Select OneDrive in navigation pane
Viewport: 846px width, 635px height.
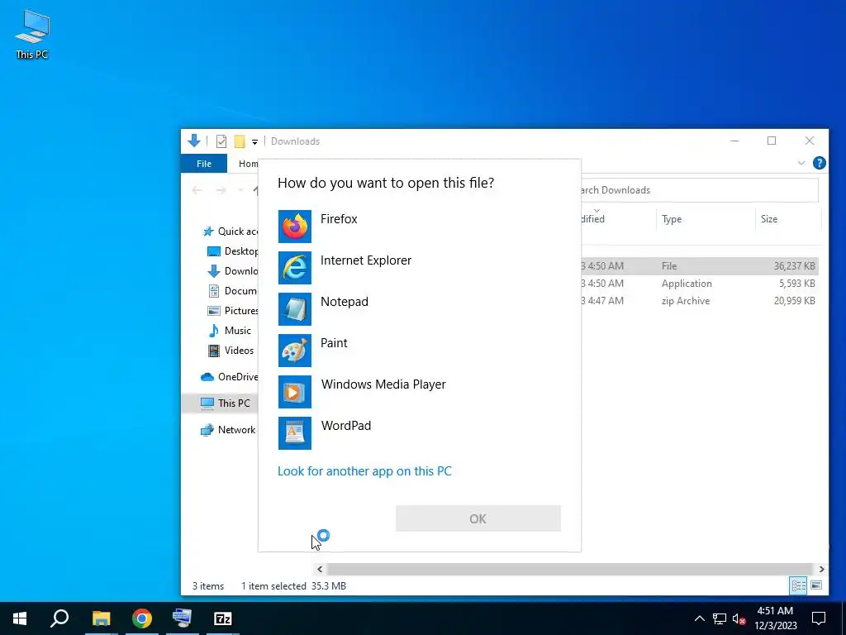tap(230, 377)
